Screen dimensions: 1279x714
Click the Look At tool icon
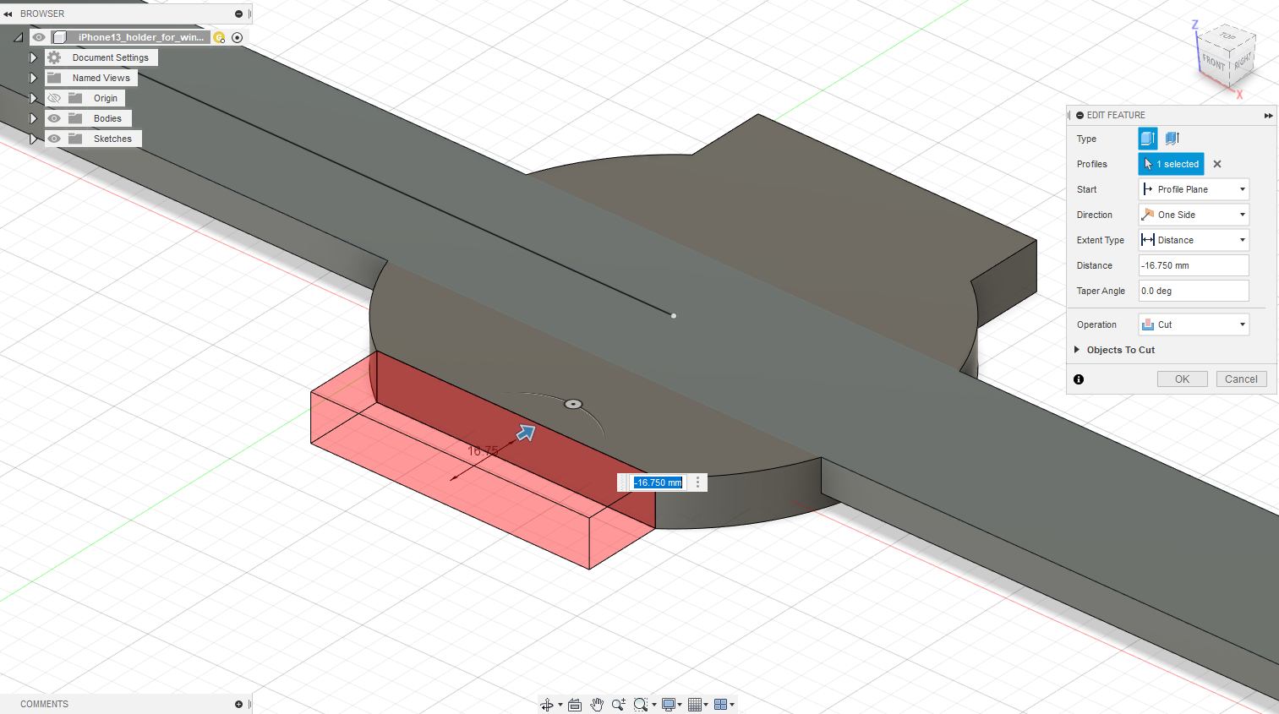tap(575, 705)
